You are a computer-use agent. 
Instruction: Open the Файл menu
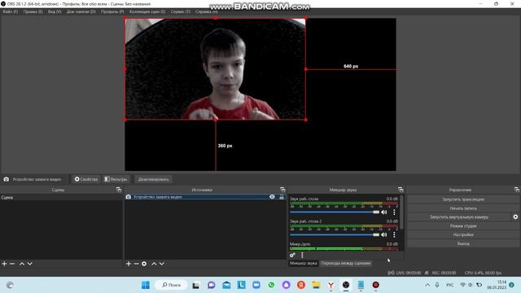[x=11, y=11]
